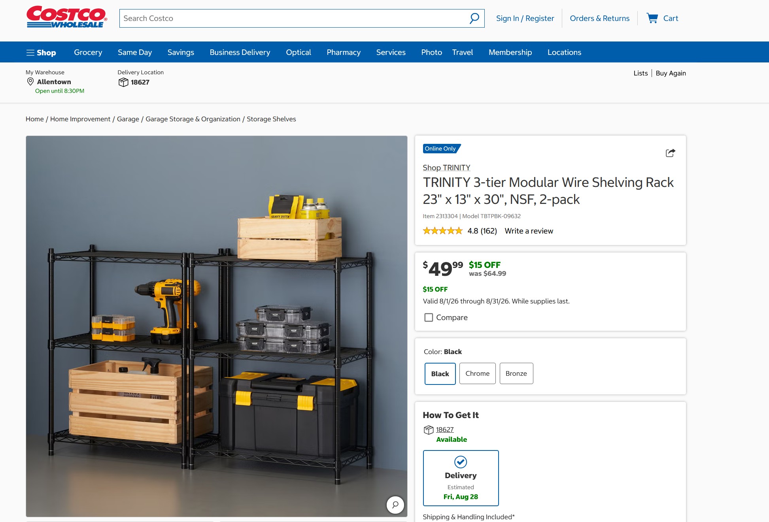This screenshot has width=769, height=522.
Task: Select the Black color option
Action: click(440, 374)
